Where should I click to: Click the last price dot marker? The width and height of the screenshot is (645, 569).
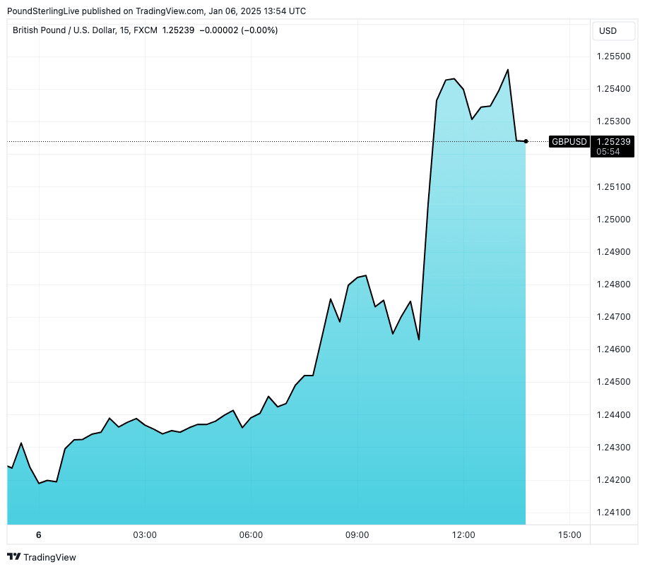pos(526,141)
